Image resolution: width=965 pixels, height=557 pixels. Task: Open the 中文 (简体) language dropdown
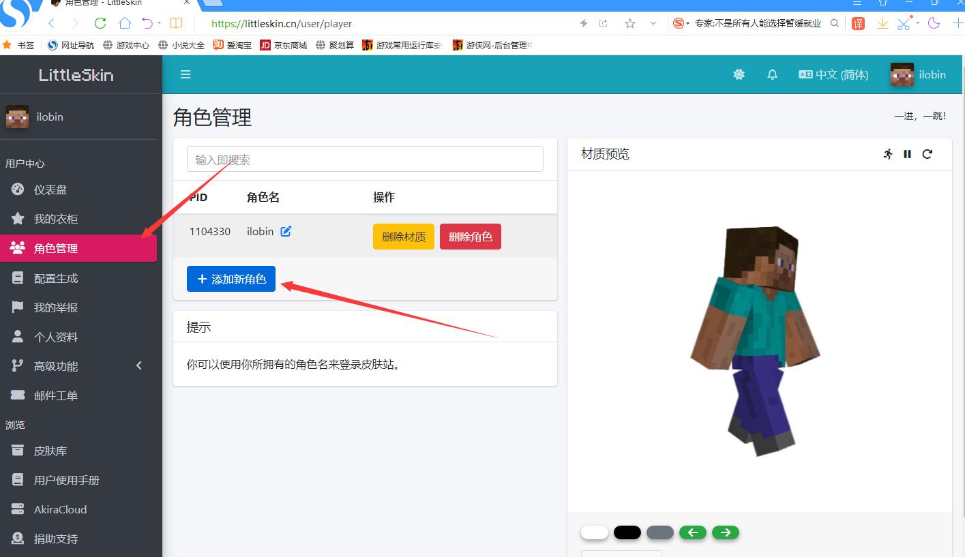(x=833, y=75)
